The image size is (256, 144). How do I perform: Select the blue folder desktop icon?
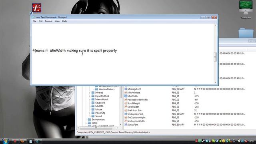246,33
